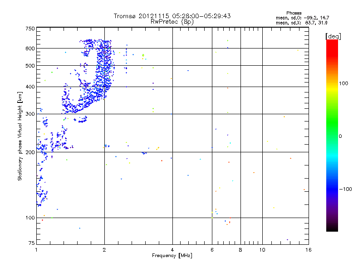This screenshot has width=363, height=272.
Task: Click the y-axis label '200'
Action: click(x=30, y=152)
